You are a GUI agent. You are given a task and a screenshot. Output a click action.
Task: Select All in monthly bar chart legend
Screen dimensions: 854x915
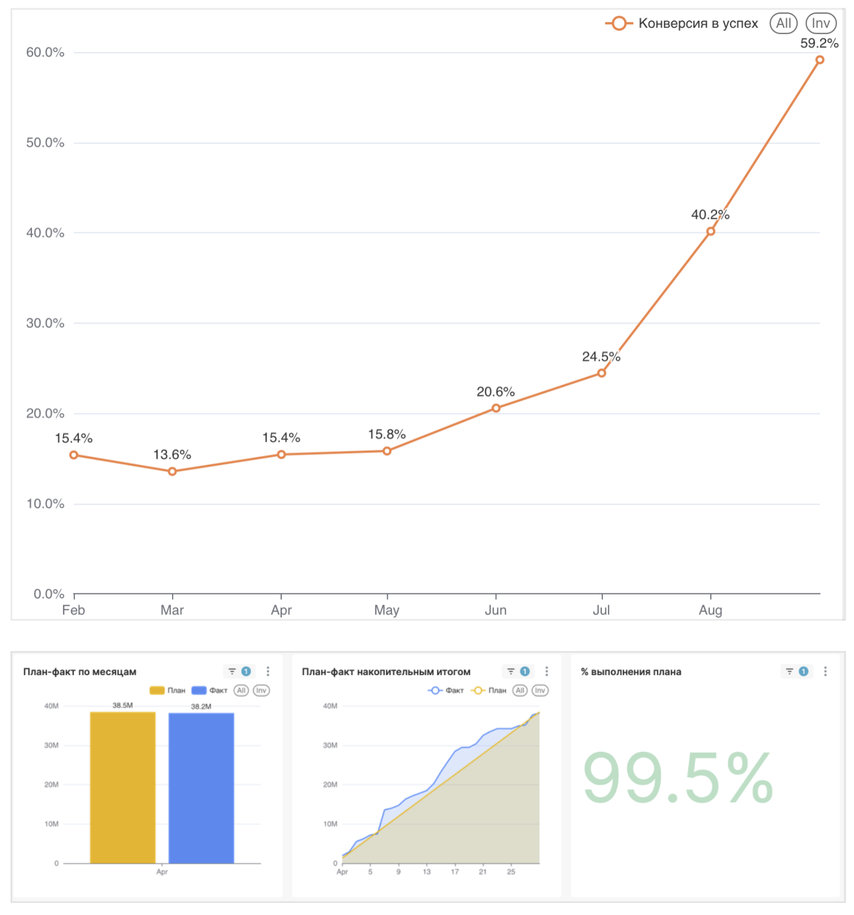pyautogui.click(x=241, y=690)
